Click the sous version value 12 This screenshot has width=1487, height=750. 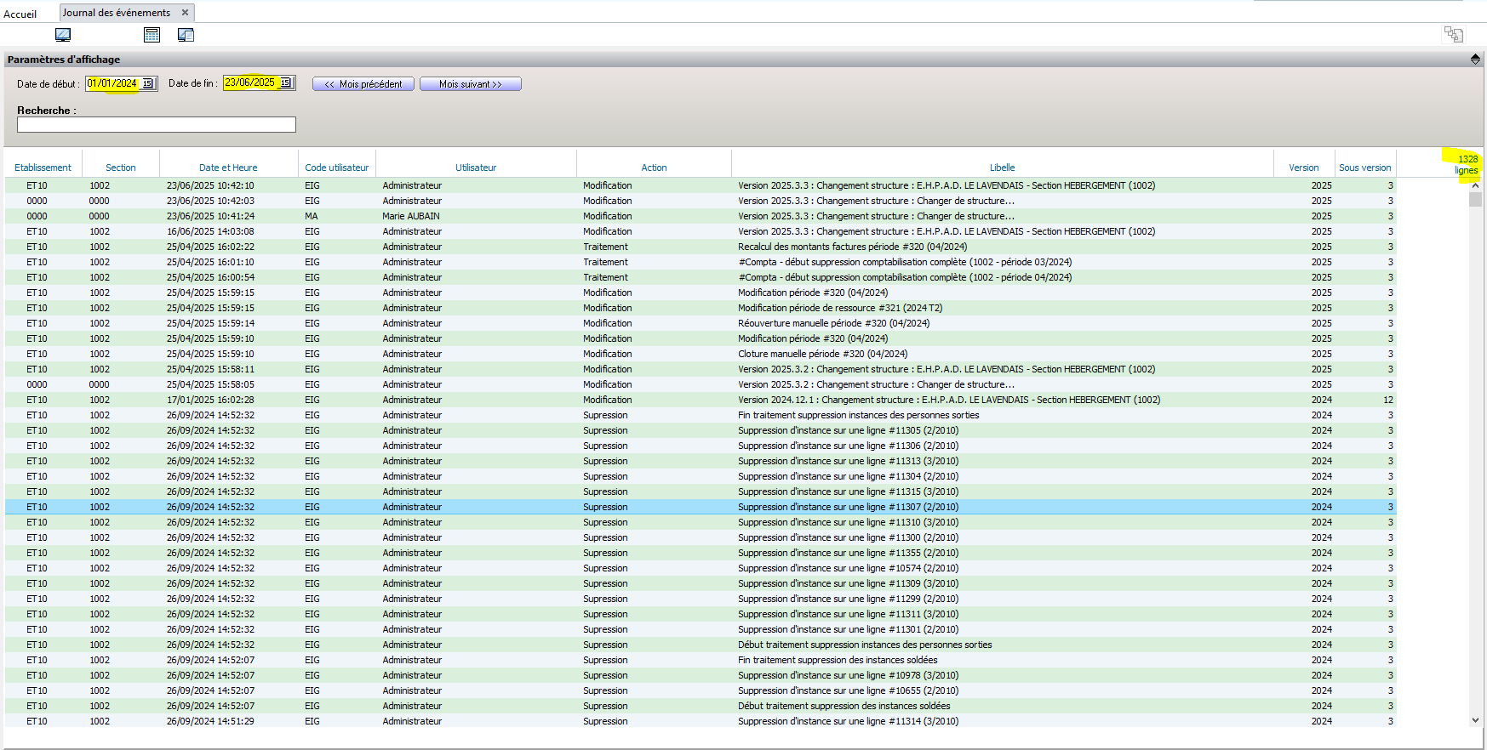pyautogui.click(x=1388, y=400)
